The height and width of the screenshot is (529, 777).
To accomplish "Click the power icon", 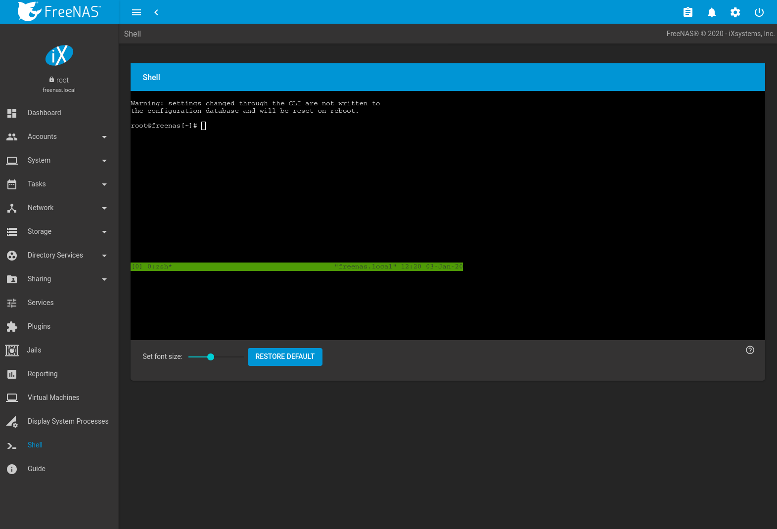I will tap(759, 12).
